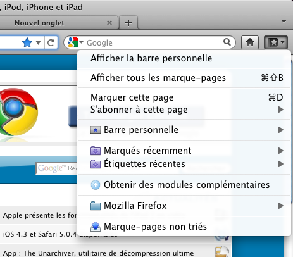Viewport: 293px width, 257px height.
Task: Expand arrow beside Étiquettes récentes
Action: coord(280,164)
